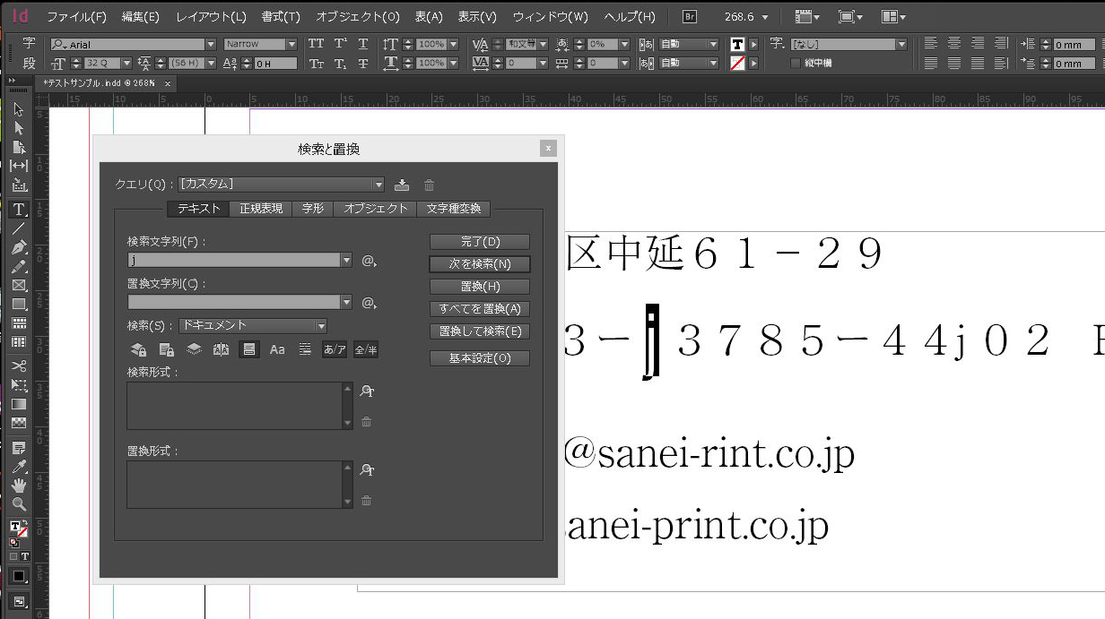
Task: Toggle case sensitive Aa search option
Action: click(277, 349)
